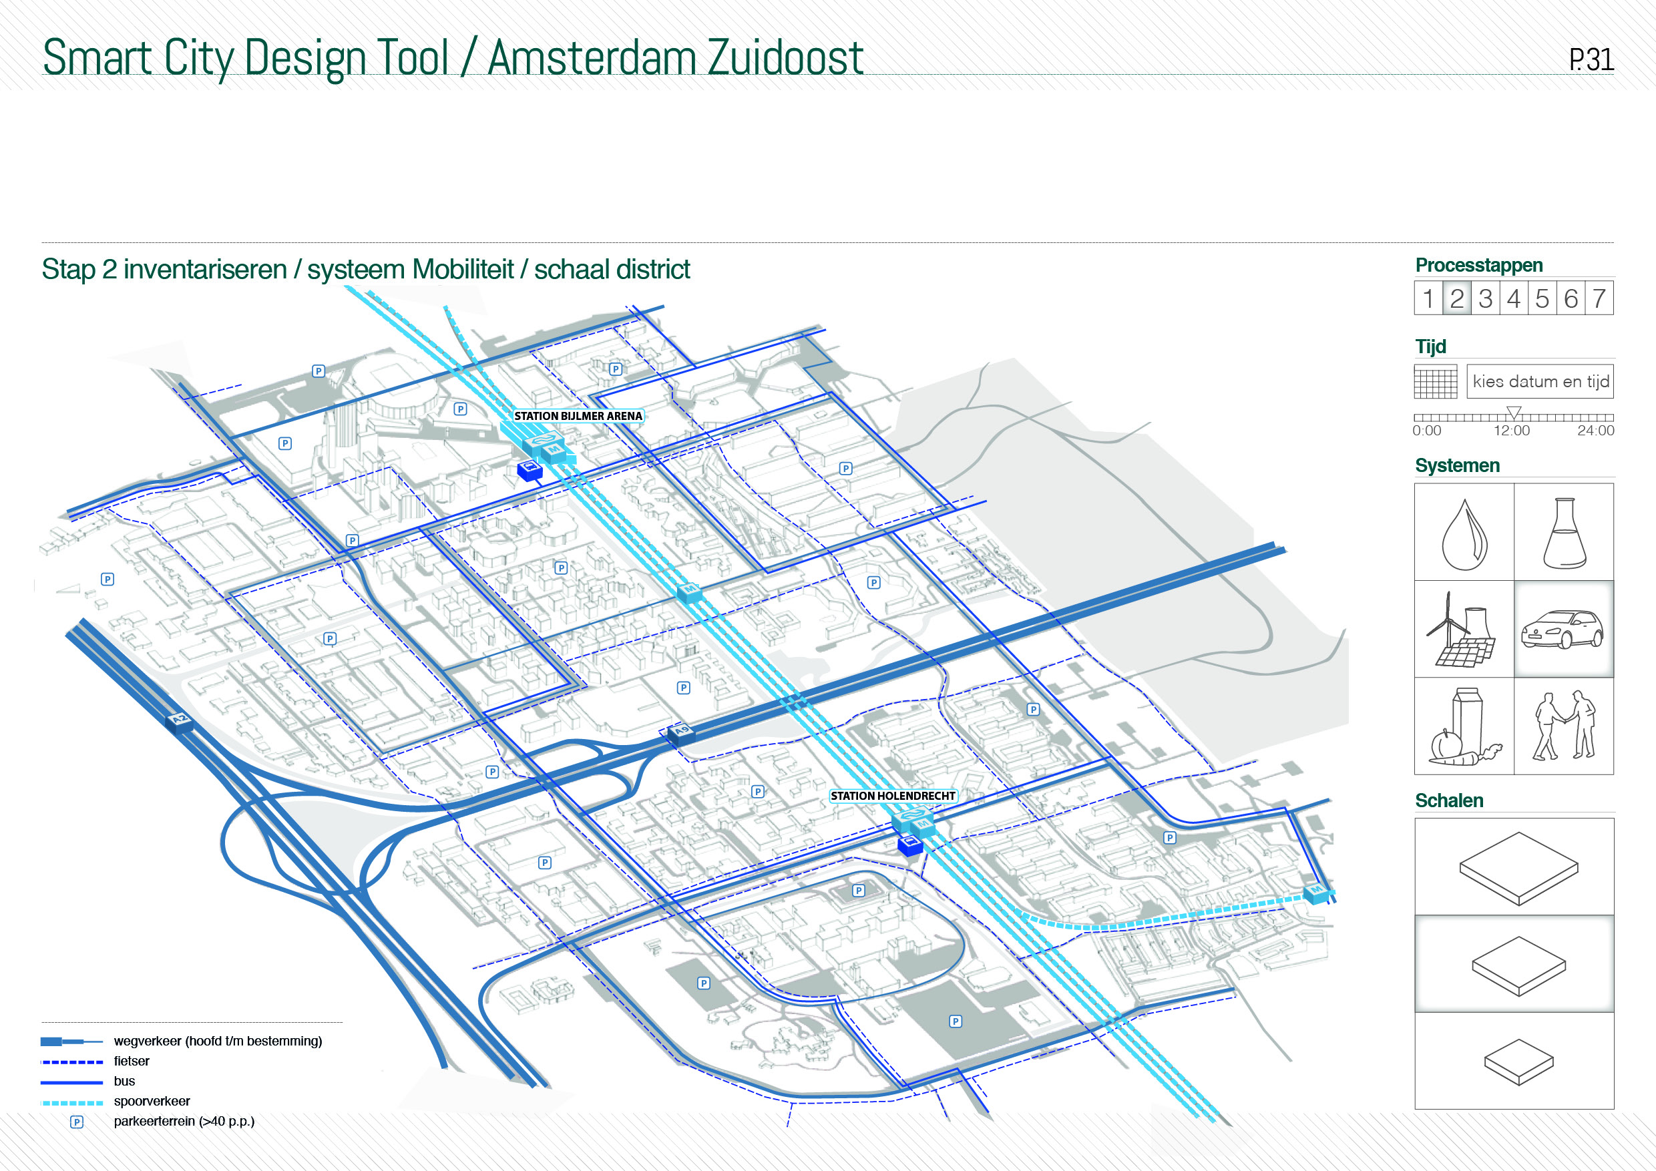Choose the largest scale slab icon
This screenshot has height=1171, width=1656.
tap(1514, 867)
